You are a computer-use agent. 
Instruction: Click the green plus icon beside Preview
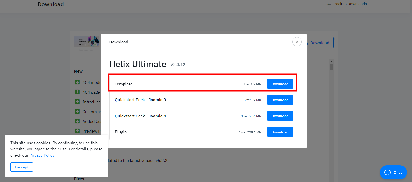[77, 131]
